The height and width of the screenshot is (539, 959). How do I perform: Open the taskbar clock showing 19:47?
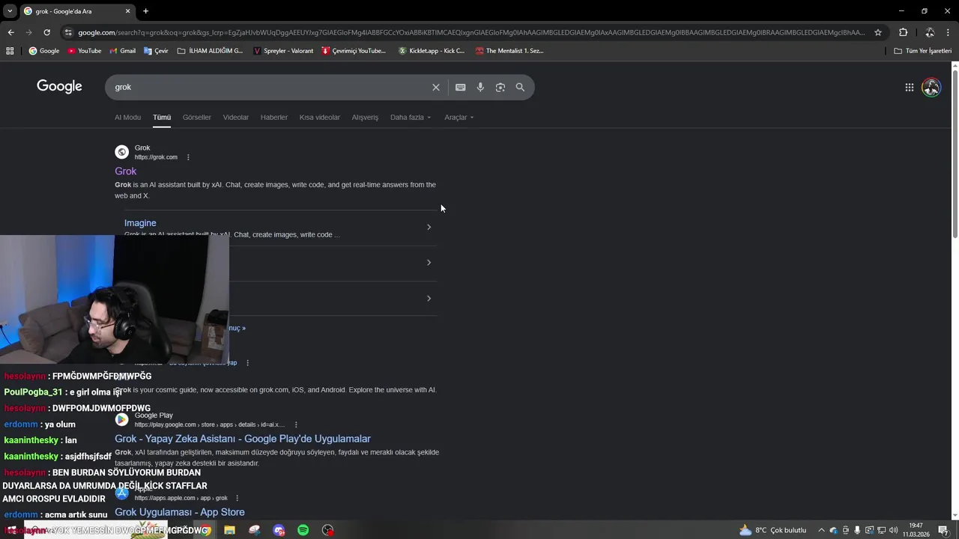tap(916, 530)
